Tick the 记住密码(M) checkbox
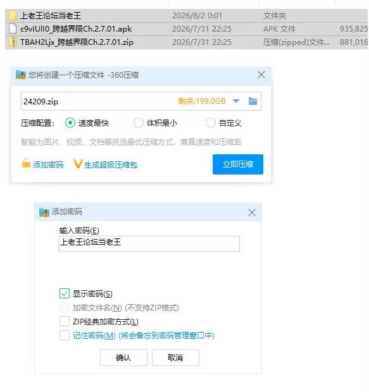This screenshot has width=369, height=392. (x=65, y=335)
